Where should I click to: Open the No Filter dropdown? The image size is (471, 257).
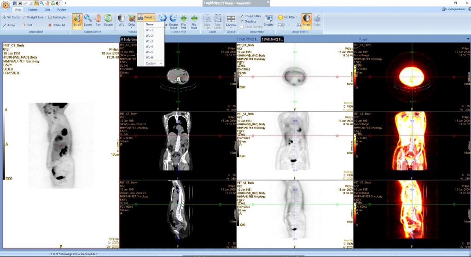(x=289, y=17)
